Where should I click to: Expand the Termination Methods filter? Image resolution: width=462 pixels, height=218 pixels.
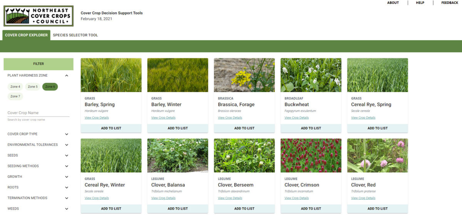[38, 198]
